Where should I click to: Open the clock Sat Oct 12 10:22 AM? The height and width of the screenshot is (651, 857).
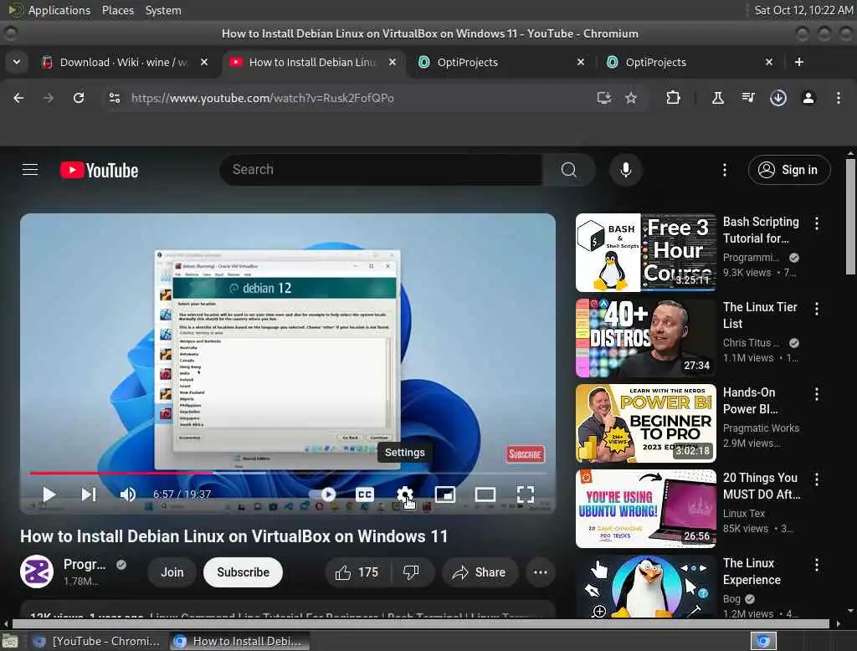[x=803, y=10]
